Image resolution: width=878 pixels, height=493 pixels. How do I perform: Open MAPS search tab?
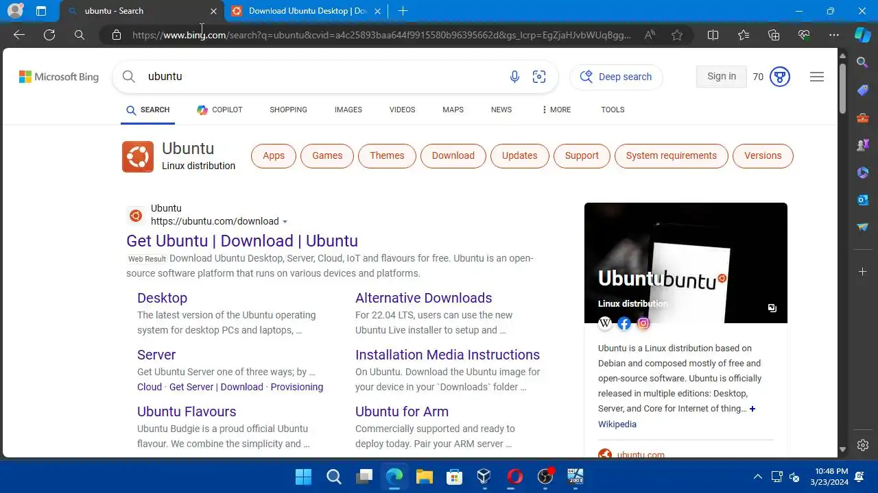coord(453,110)
